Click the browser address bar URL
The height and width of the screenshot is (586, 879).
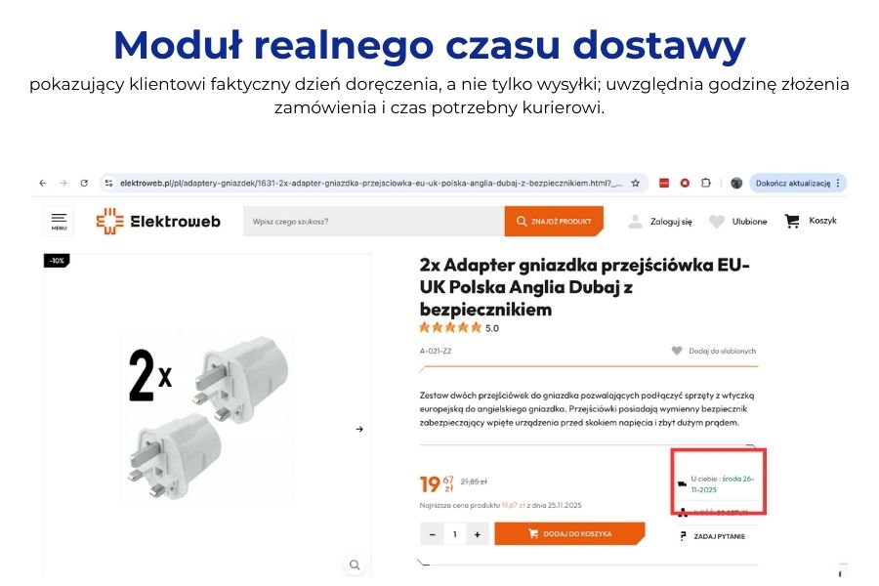[x=370, y=183]
